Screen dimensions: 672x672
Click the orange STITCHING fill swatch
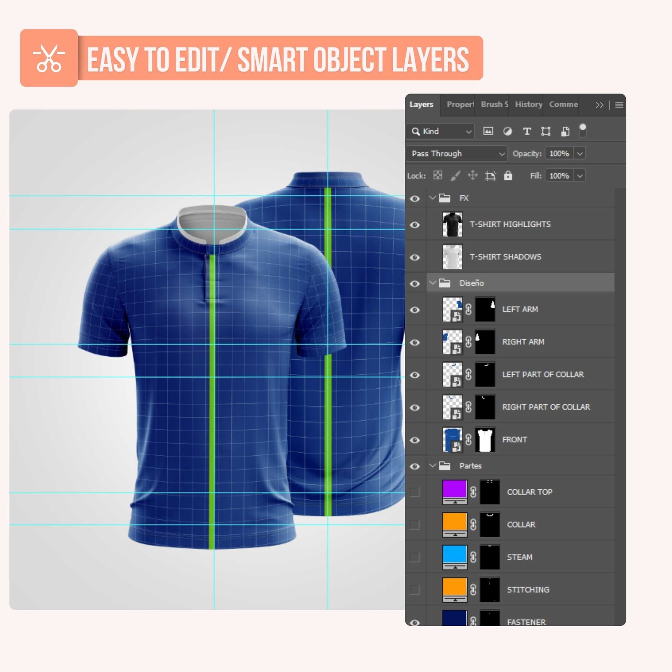454,590
